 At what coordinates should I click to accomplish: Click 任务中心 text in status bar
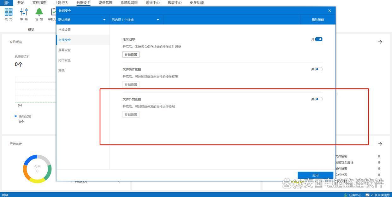click(355, 195)
